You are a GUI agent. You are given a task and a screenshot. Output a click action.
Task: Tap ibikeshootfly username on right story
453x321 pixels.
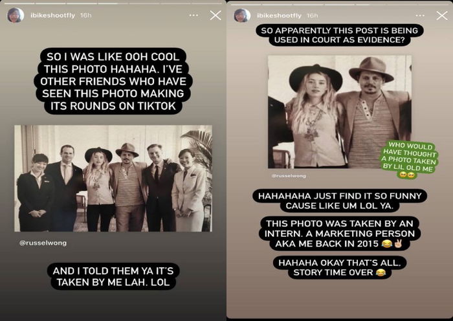coord(279,16)
